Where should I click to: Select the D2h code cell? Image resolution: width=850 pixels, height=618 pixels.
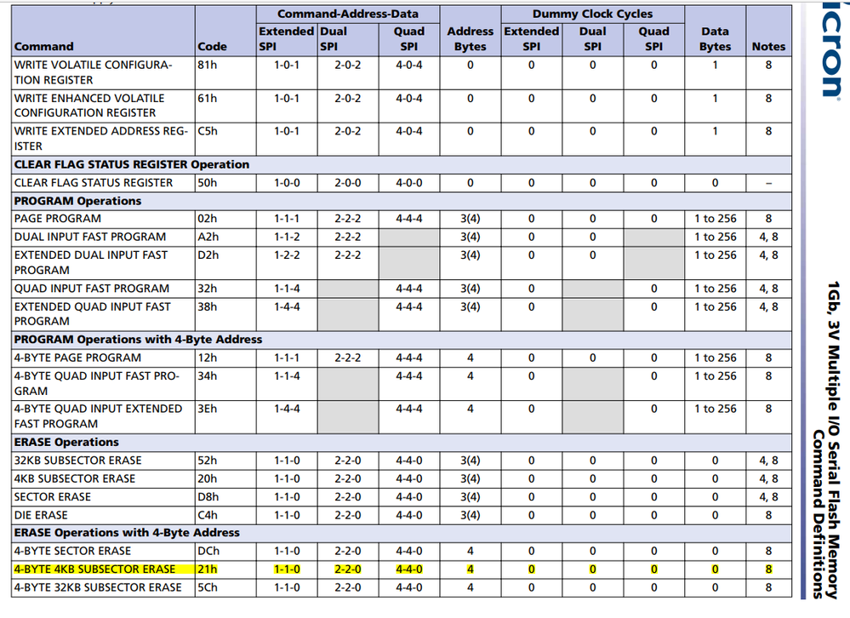coord(225,263)
